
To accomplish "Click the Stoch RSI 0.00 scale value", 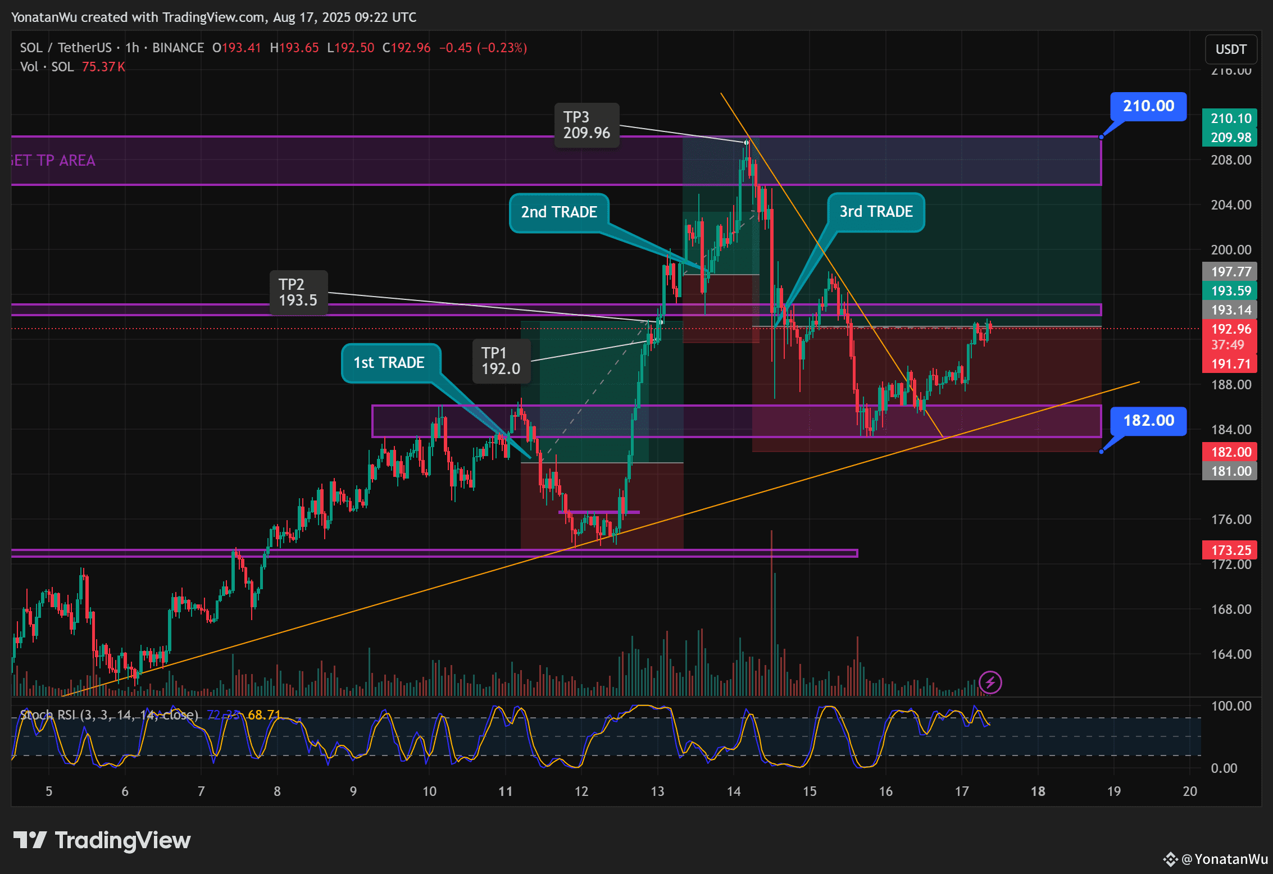I will click(x=1224, y=768).
